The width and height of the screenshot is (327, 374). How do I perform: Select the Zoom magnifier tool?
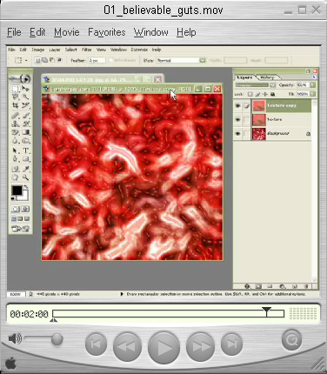pos(25,177)
